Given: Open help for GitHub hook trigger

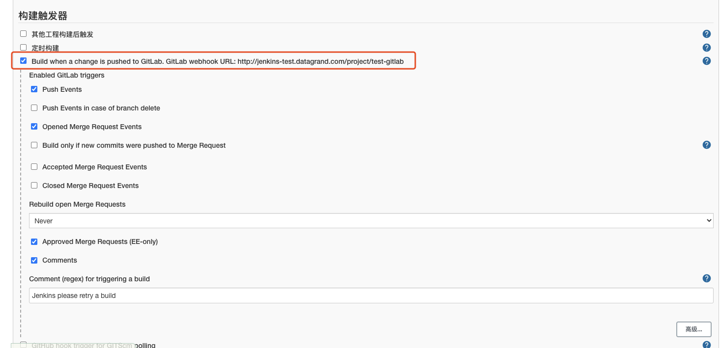Looking at the screenshot, I should click(x=707, y=345).
